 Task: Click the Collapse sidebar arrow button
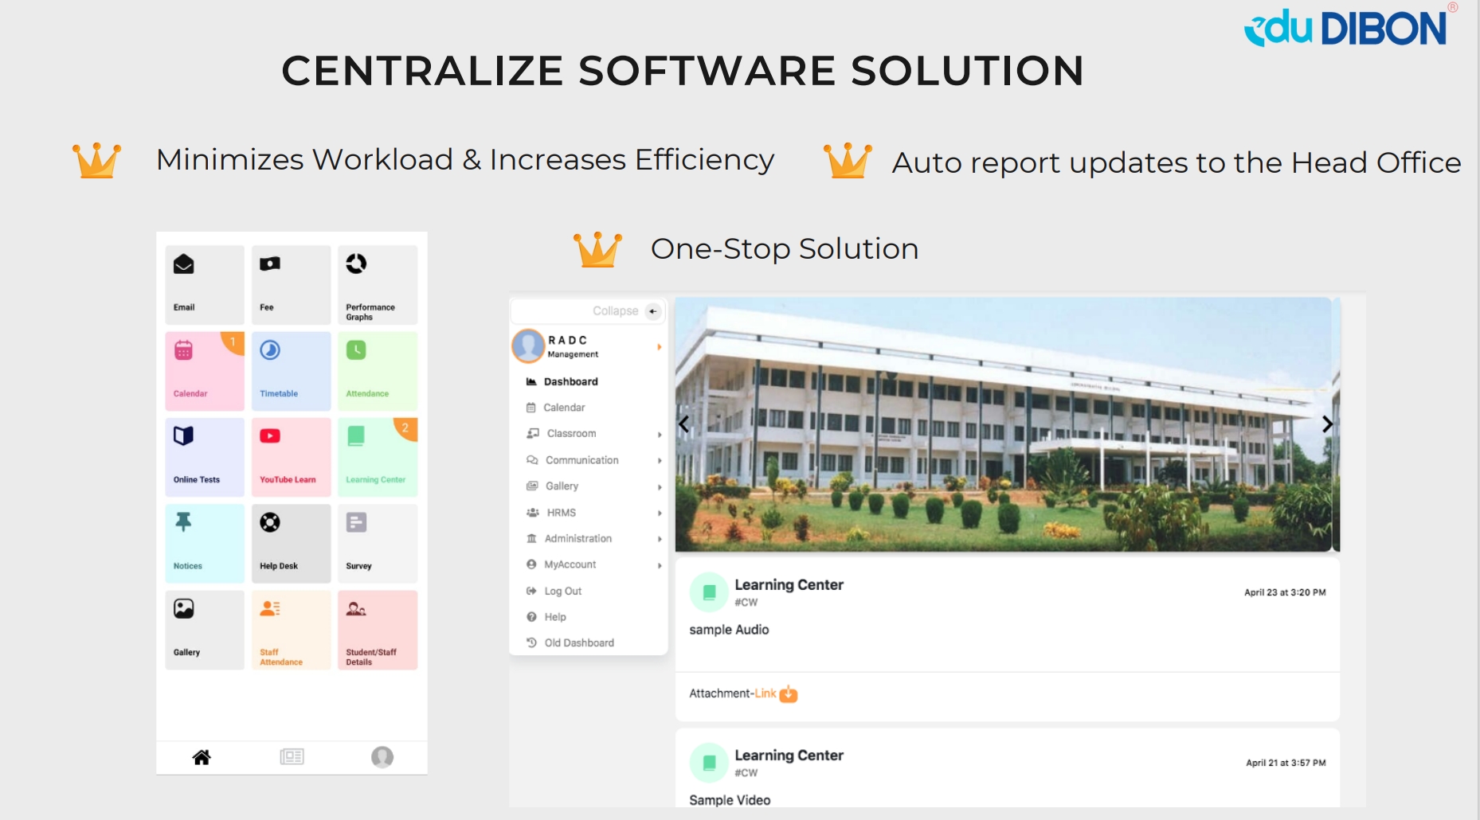pos(653,311)
